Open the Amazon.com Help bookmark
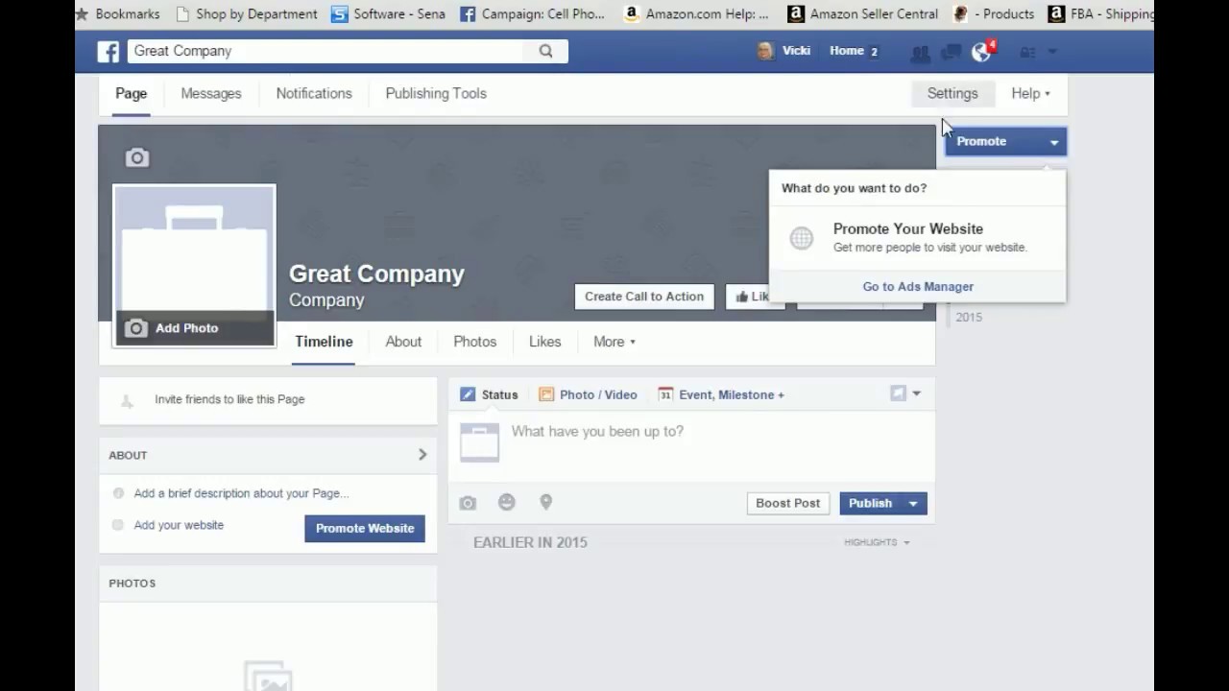 (x=696, y=13)
